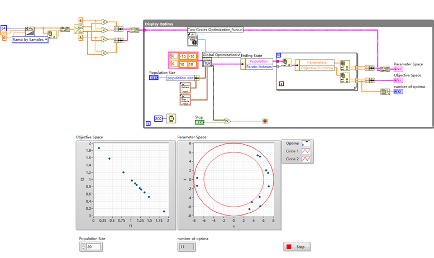The height and width of the screenshot is (258, 434).
Task: Select the Ramp Pattern VI icon
Action: pyautogui.click(x=30, y=31)
